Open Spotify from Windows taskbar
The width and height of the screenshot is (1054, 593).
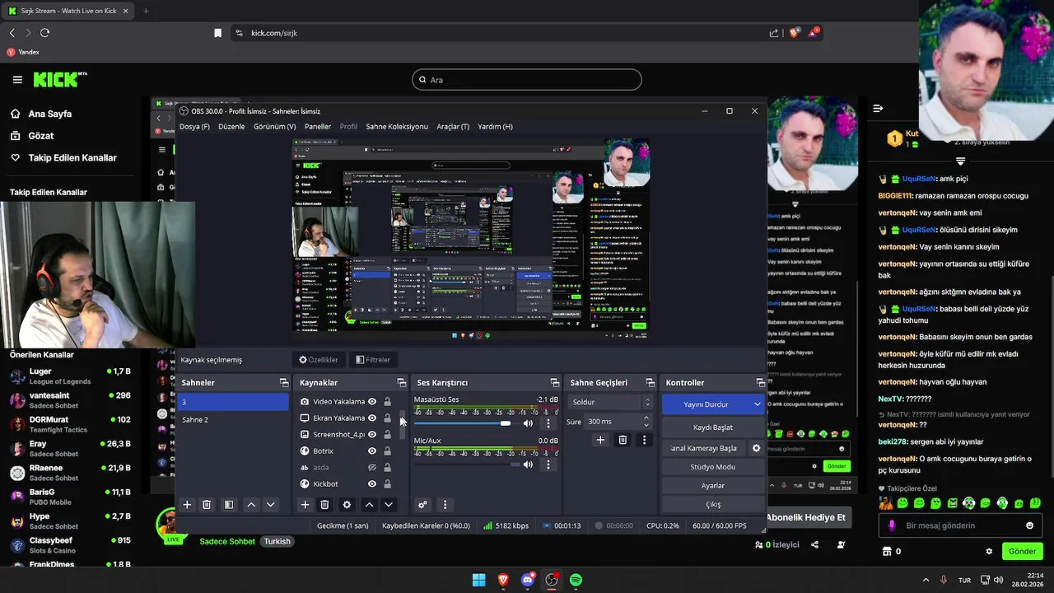pyautogui.click(x=576, y=580)
